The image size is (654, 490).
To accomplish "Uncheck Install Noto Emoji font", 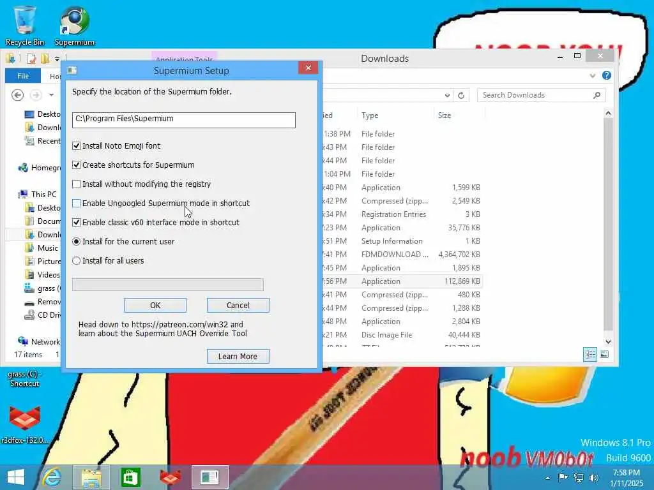I will [77, 146].
